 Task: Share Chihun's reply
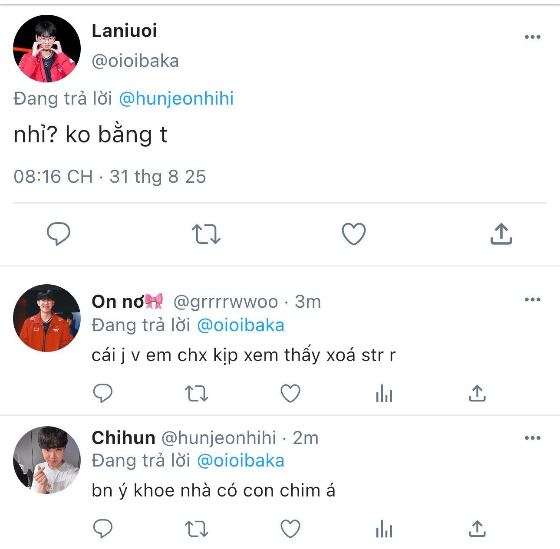(x=477, y=529)
